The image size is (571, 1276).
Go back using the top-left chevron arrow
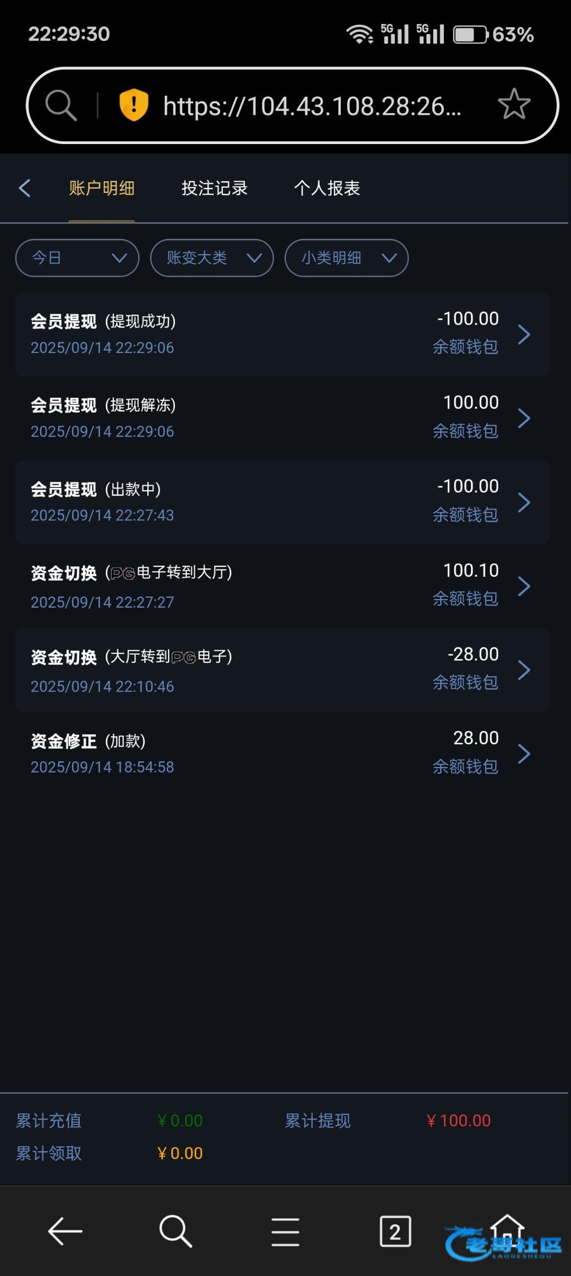coord(24,188)
